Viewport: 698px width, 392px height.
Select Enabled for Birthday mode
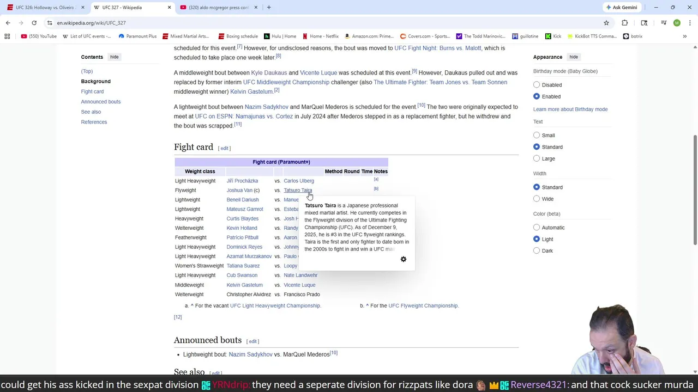click(537, 96)
